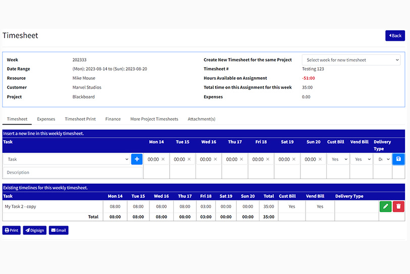This screenshot has height=274, width=410.
Task: Click the blue save line icon
Action: click(398, 159)
